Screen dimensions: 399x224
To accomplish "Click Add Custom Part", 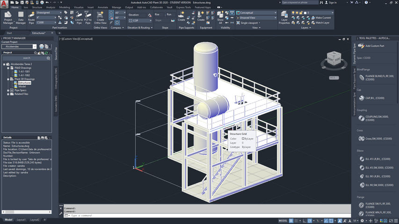I will click(x=375, y=46).
